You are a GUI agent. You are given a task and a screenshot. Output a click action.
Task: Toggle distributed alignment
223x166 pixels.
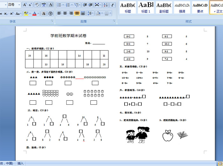tap(83, 13)
